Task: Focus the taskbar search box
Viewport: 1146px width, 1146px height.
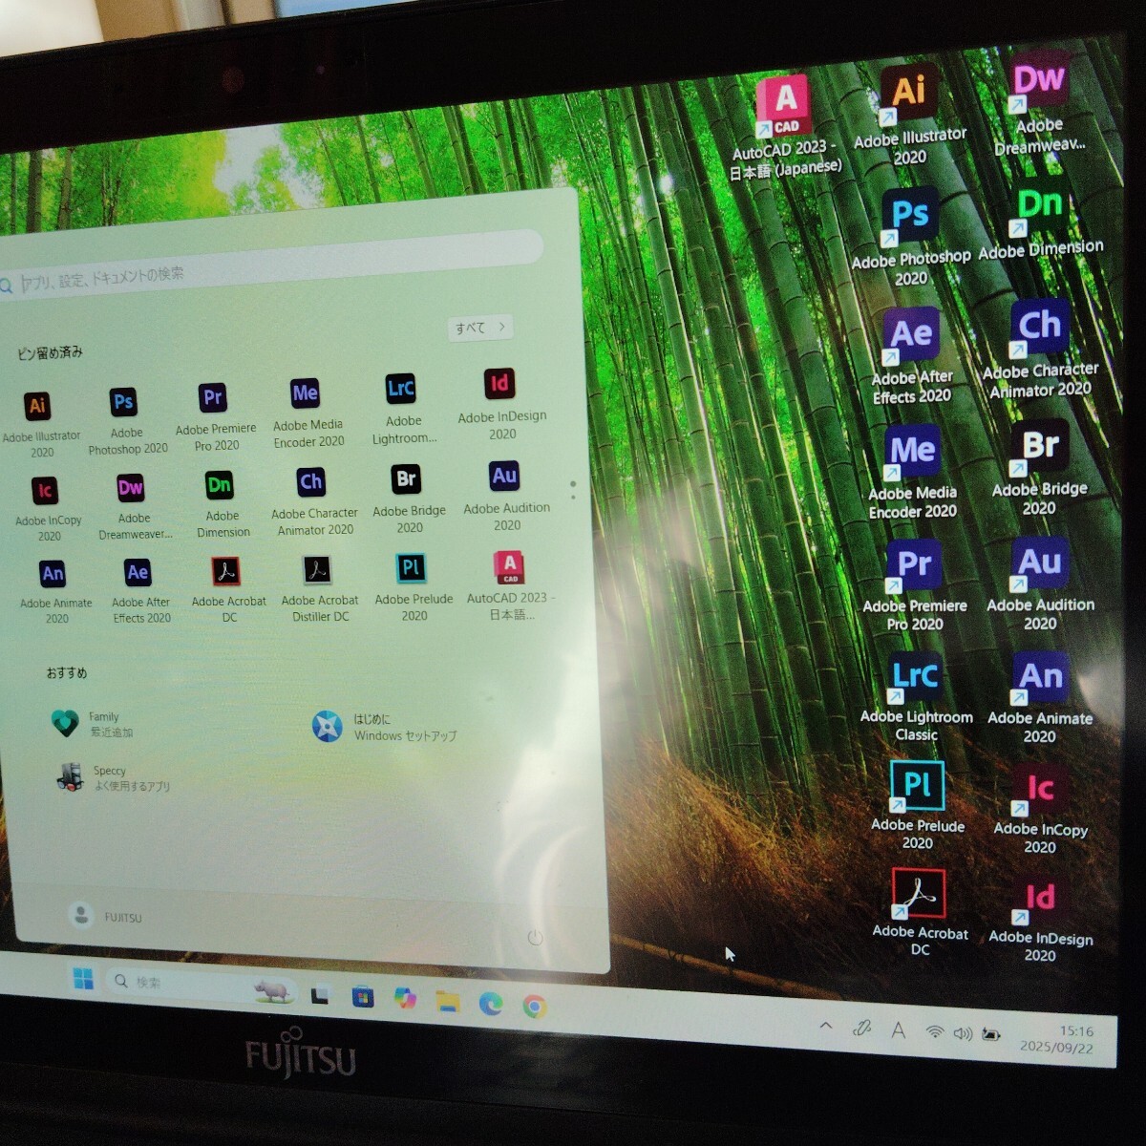Action: 201,987
